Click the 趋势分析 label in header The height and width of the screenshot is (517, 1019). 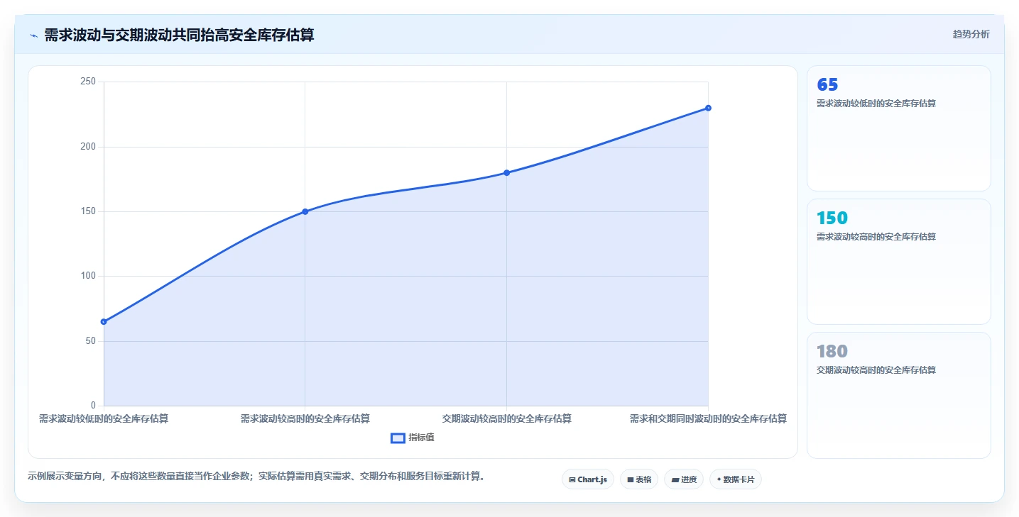[x=971, y=34]
